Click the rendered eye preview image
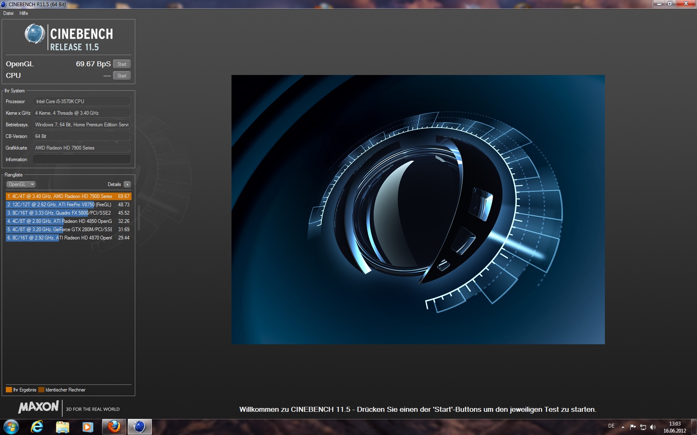The width and height of the screenshot is (697, 435). point(418,210)
